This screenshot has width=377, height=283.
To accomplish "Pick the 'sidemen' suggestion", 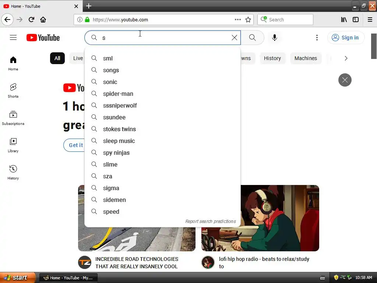I will [162, 200].
